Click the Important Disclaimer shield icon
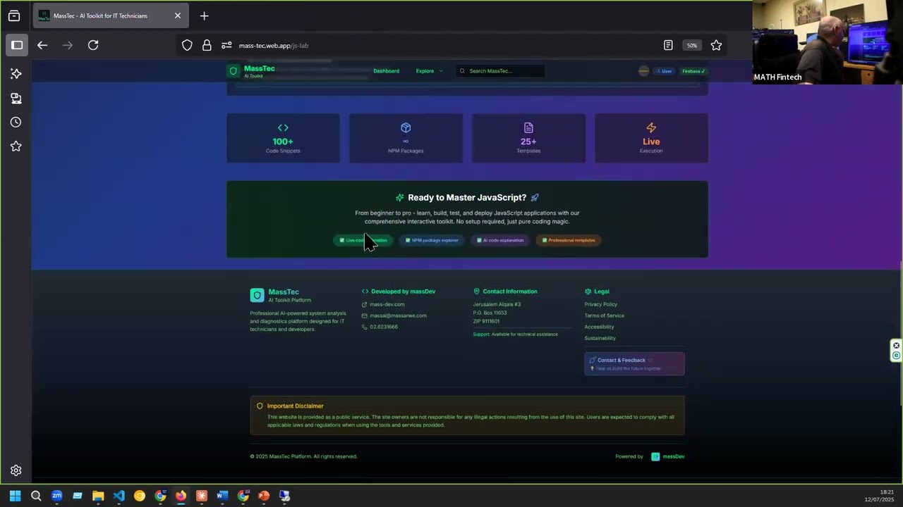 260,406
